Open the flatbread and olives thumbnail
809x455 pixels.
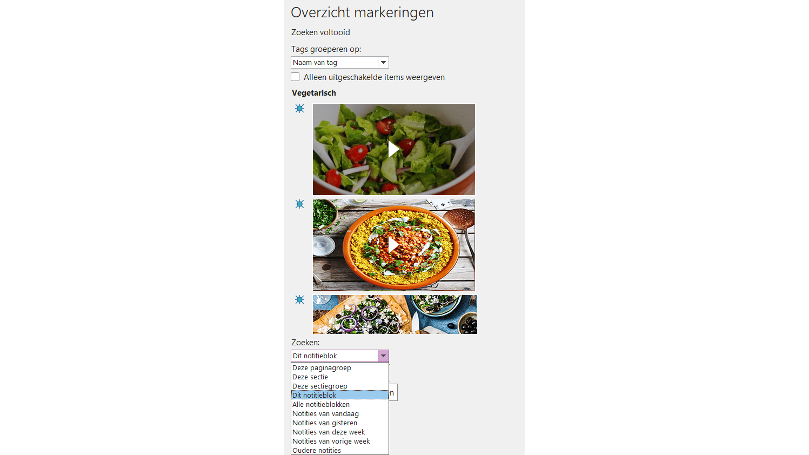click(x=395, y=315)
